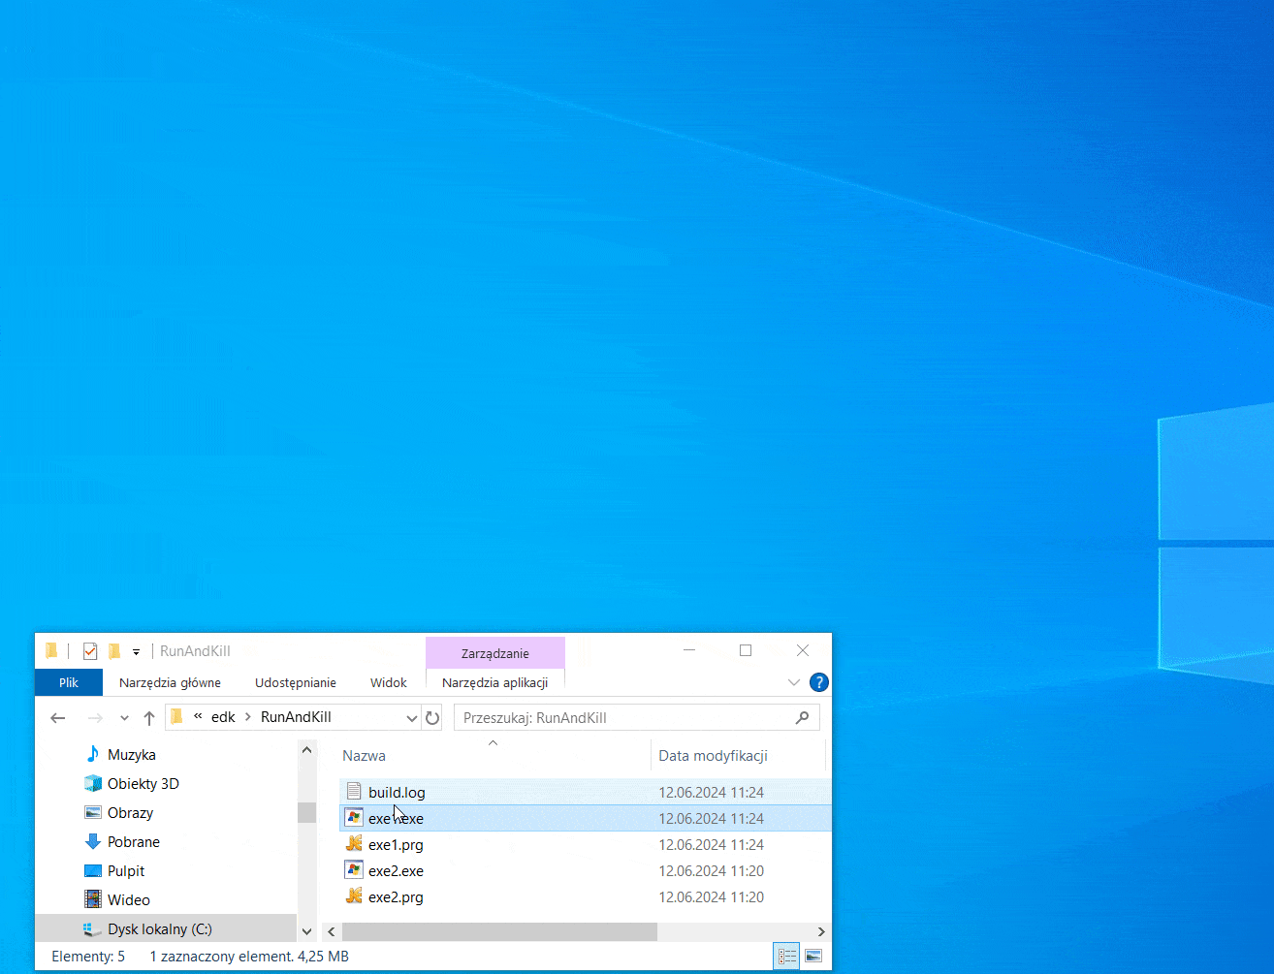
Task: Open recent locations dropdown arrow
Action: [x=124, y=718]
